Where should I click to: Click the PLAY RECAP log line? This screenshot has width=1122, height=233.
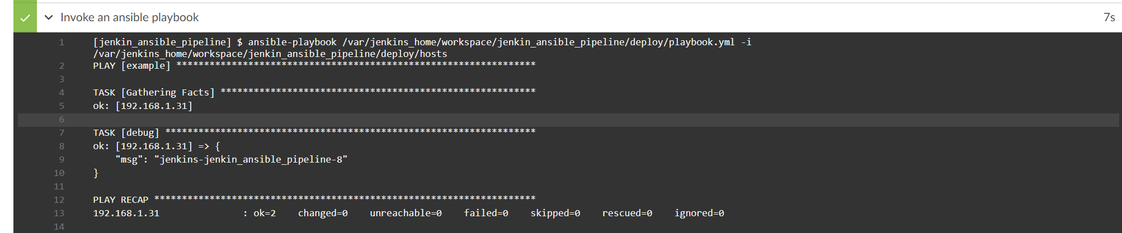314,199
